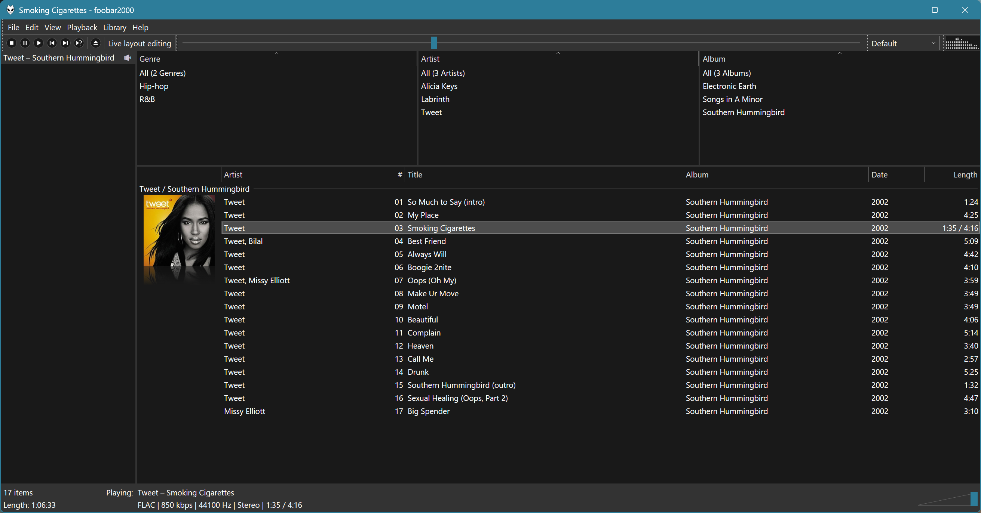981x513 pixels.
Task: Toggle sort order on the Date column
Action: tap(880, 174)
